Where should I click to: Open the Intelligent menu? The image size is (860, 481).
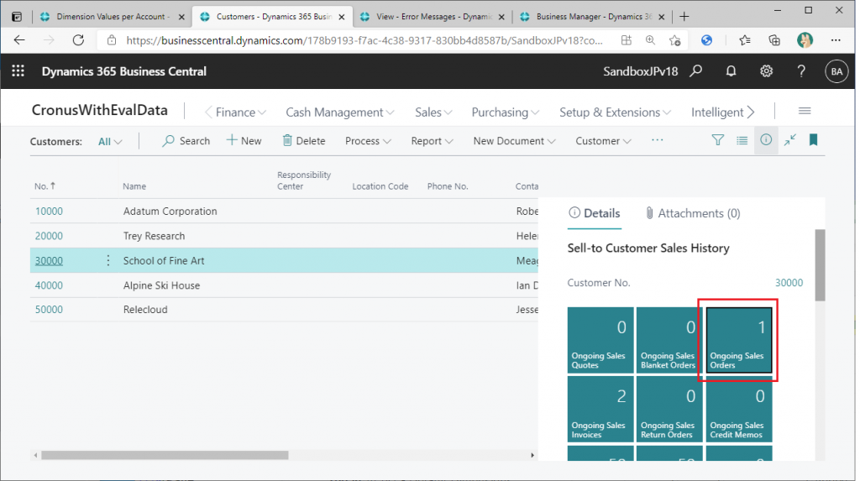coord(717,112)
